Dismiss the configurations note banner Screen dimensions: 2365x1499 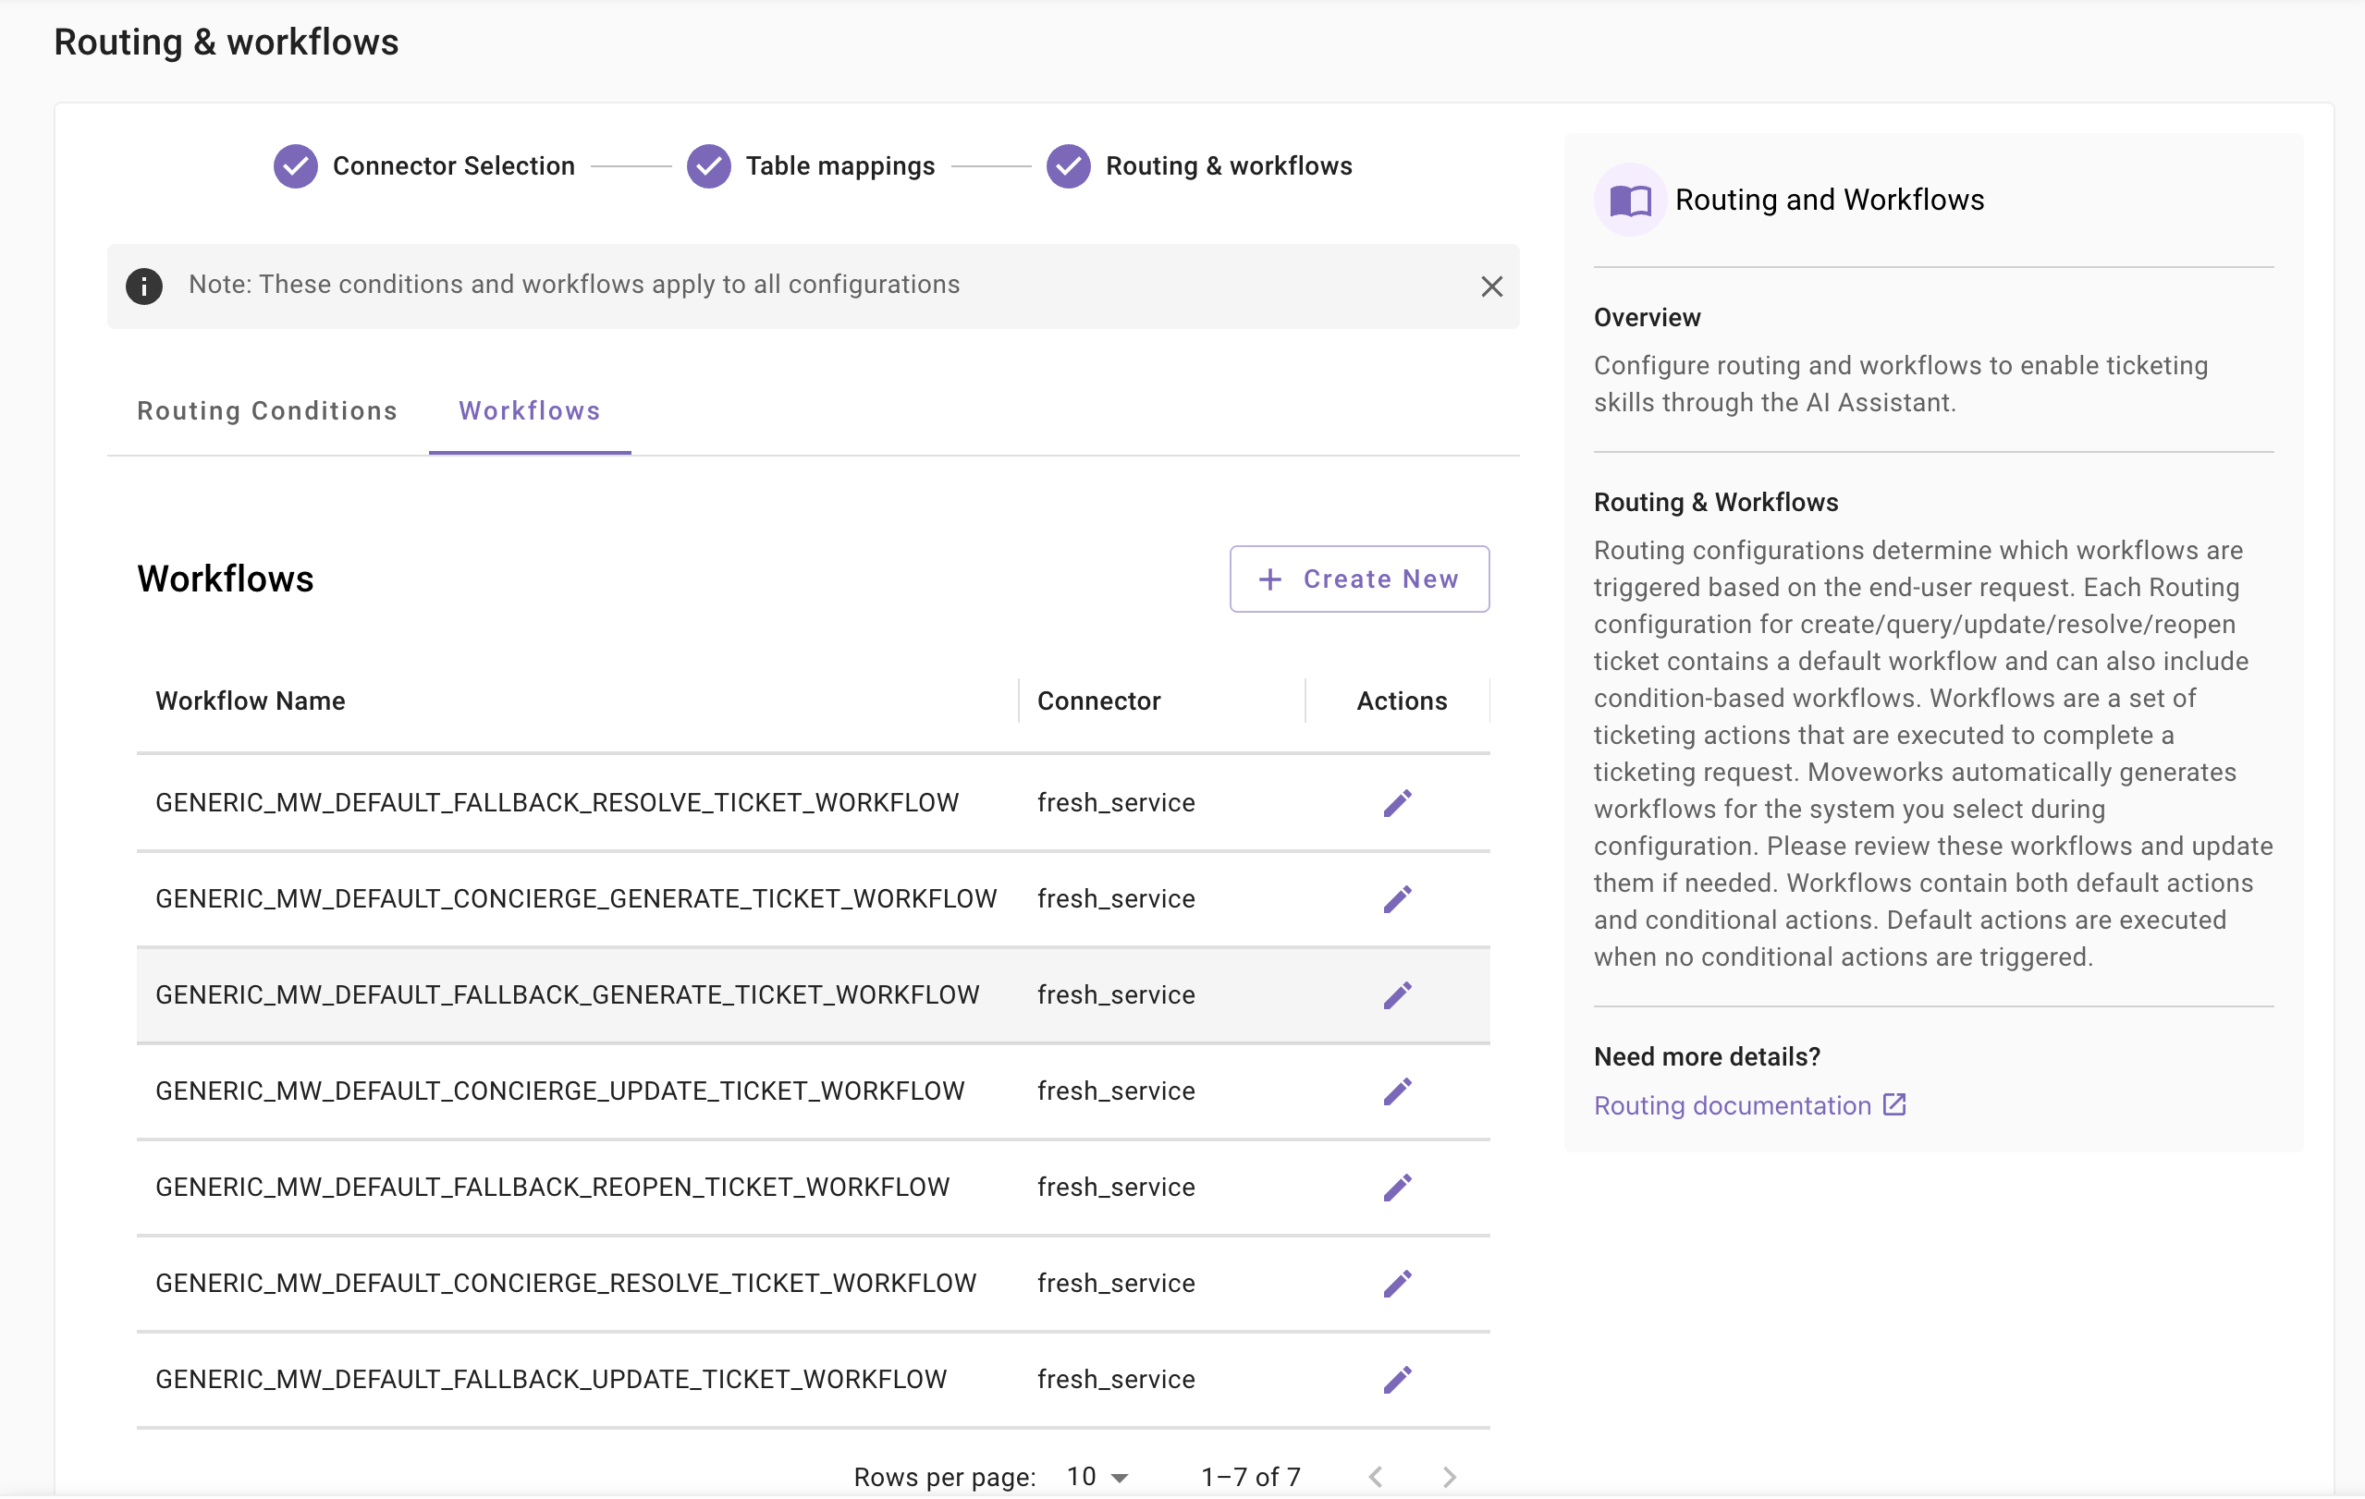pos(1491,286)
